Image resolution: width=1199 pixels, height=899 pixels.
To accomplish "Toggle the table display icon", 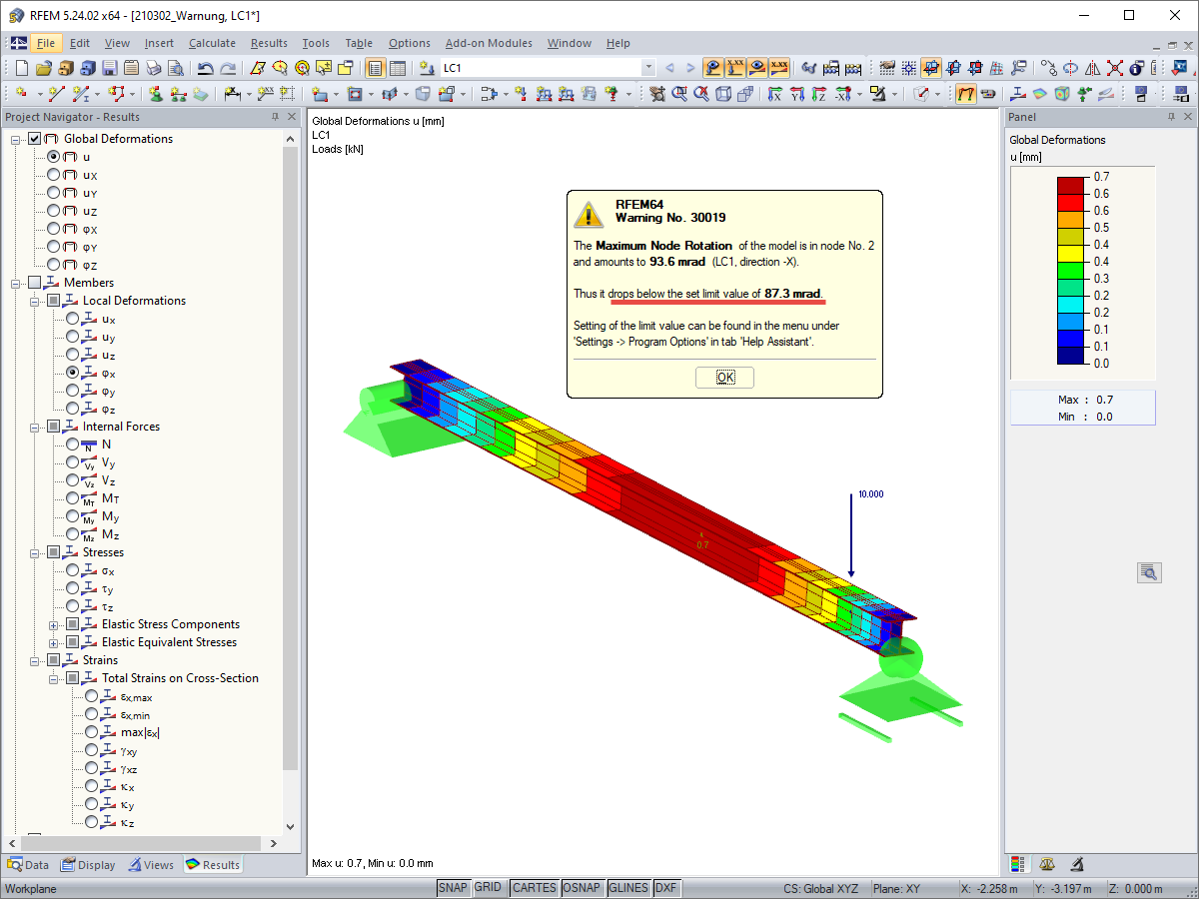I will point(397,68).
